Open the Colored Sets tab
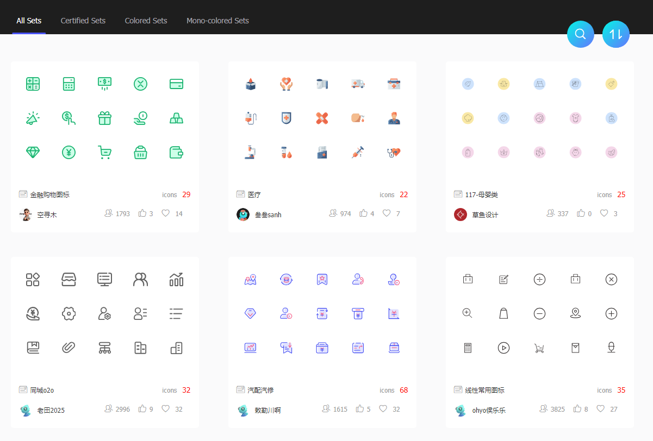The width and height of the screenshot is (653, 441). coord(146,21)
